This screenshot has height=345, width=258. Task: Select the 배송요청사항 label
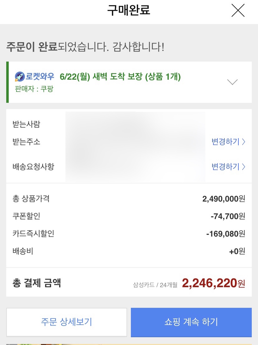coord(33,167)
